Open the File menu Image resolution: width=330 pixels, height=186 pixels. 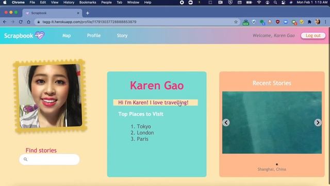pyautogui.click(x=32, y=3)
